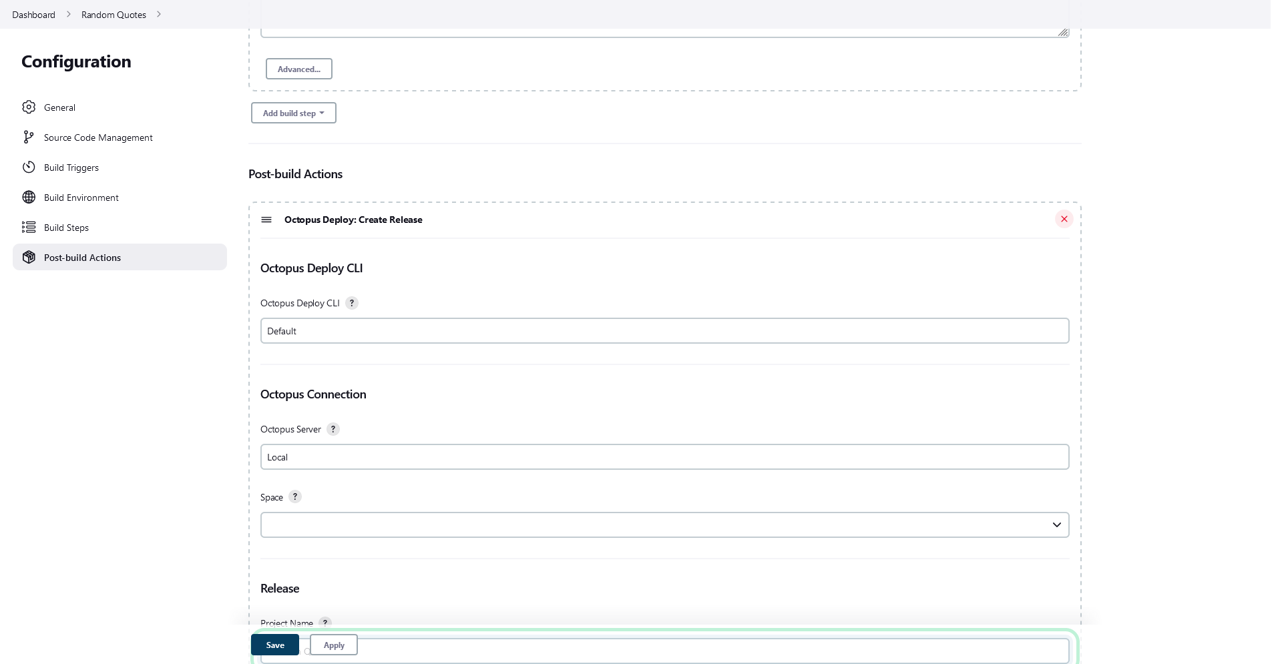
Task: Expand the Dashboard breadcrumb chevron
Action: 68,14
